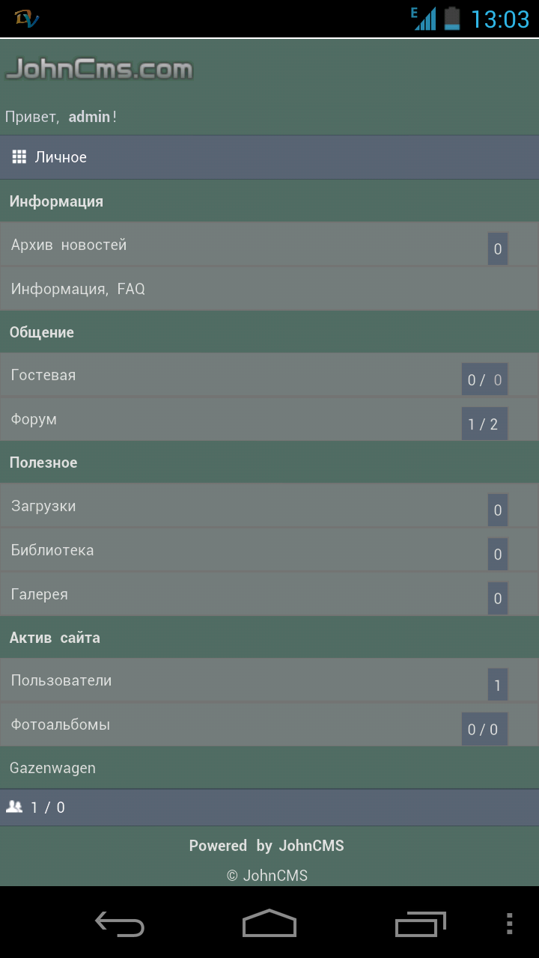
Task: Tap the online users icon
Action: coord(14,807)
